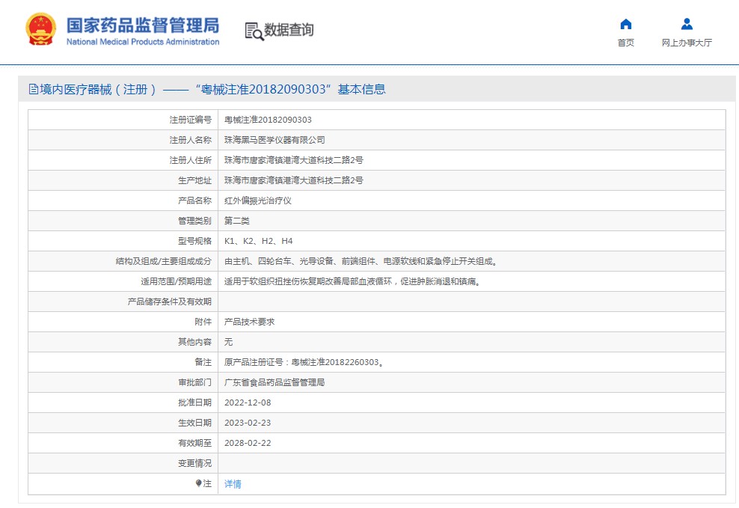This screenshot has height=508, width=739.
Task: Click the data query magnifier icon
Action: (254, 31)
